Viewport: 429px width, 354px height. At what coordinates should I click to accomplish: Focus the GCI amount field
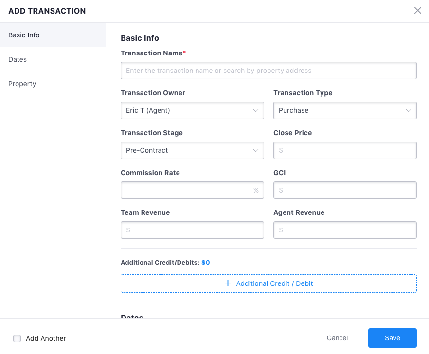click(x=345, y=190)
